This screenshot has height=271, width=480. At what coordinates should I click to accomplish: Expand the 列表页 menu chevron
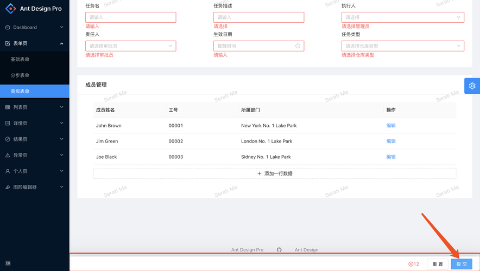click(x=61, y=107)
